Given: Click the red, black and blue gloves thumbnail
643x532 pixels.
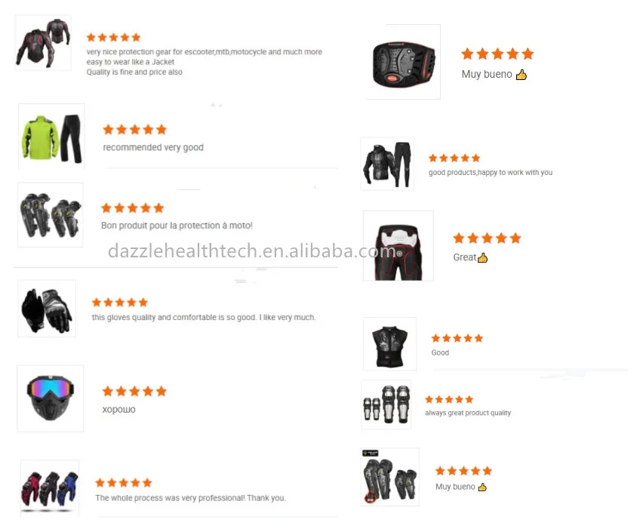Looking at the screenshot, I should point(50,488).
